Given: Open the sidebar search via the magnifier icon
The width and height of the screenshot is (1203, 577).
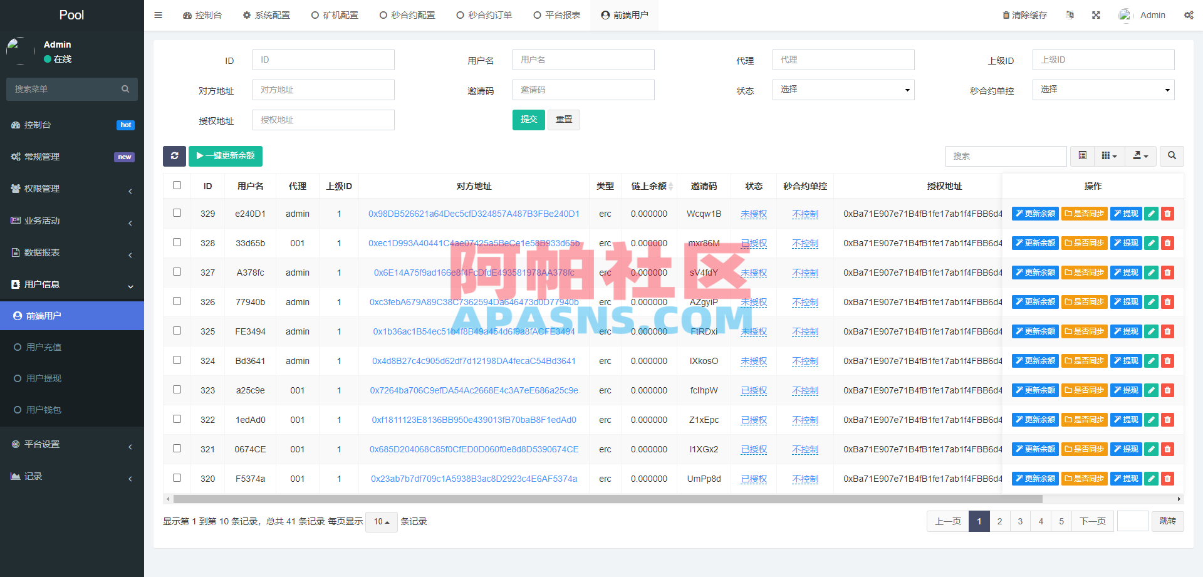Looking at the screenshot, I should [125, 89].
